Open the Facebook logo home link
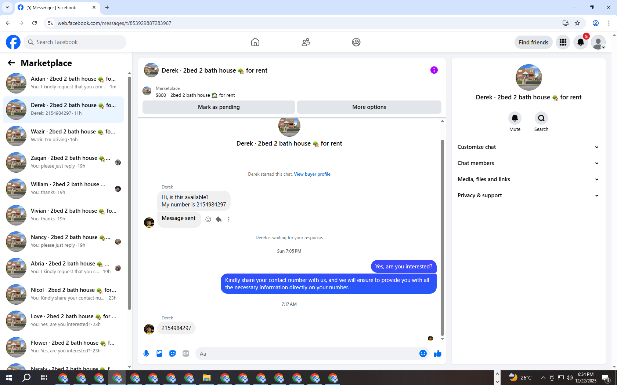Screen dimensions: 617x385 click(x=13, y=42)
